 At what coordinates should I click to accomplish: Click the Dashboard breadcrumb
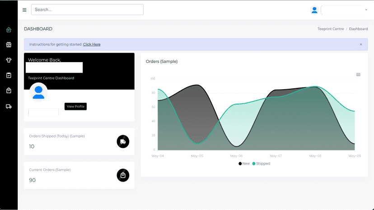click(358, 29)
